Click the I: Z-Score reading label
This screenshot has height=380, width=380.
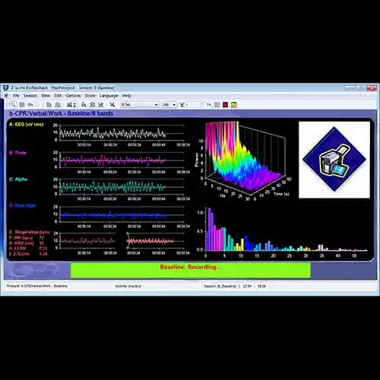click(x=19, y=254)
